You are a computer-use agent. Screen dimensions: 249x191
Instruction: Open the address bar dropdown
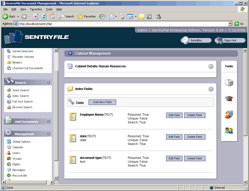pyautogui.click(x=230, y=24)
